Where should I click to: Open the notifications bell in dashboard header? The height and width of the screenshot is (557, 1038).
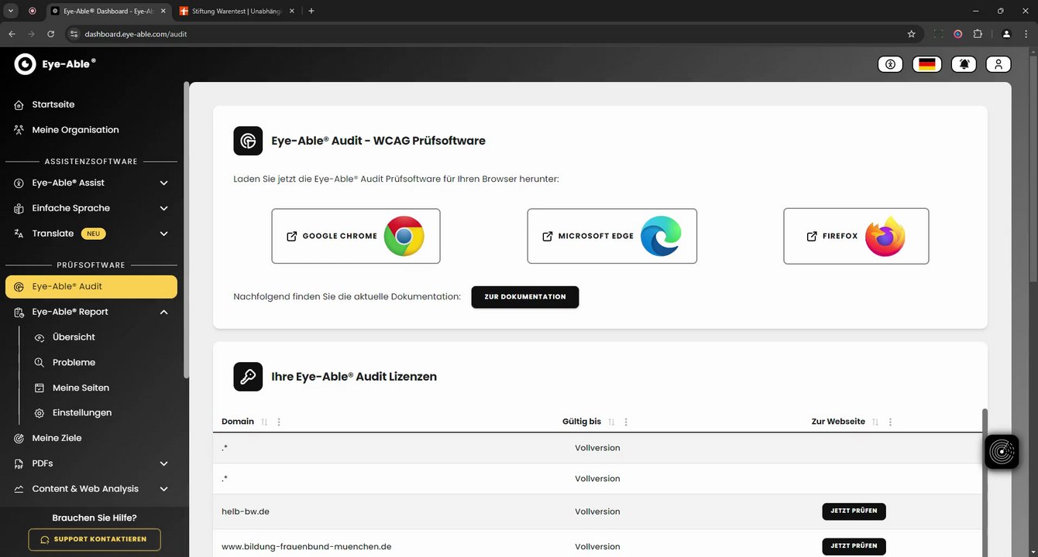[x=964, y=64]
